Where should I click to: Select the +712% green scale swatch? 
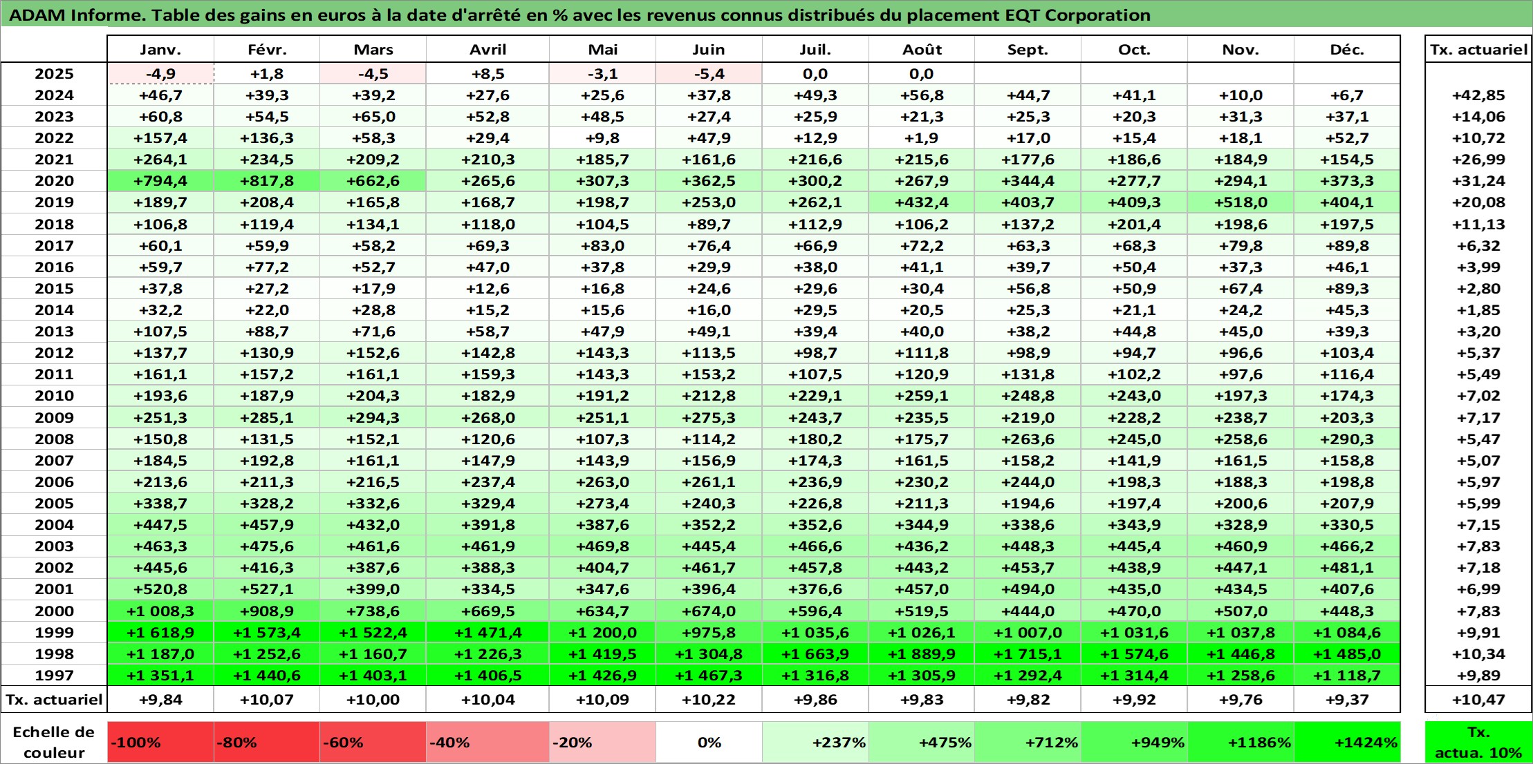pyautogui.click(x=1028, y=743)
